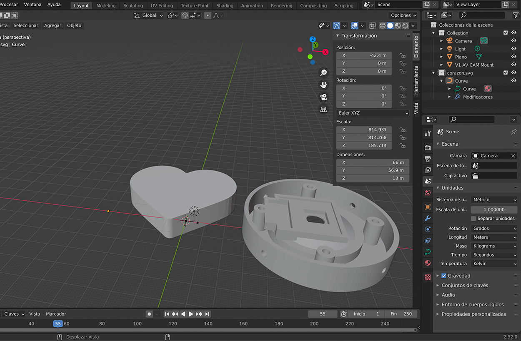Switch to orthographic view grid icon
This screenshot has height=341, width=521.
pos(323,109)
